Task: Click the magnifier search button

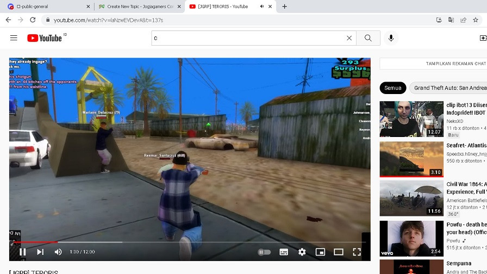Action: pyautogui.click(x=368, y=38)
